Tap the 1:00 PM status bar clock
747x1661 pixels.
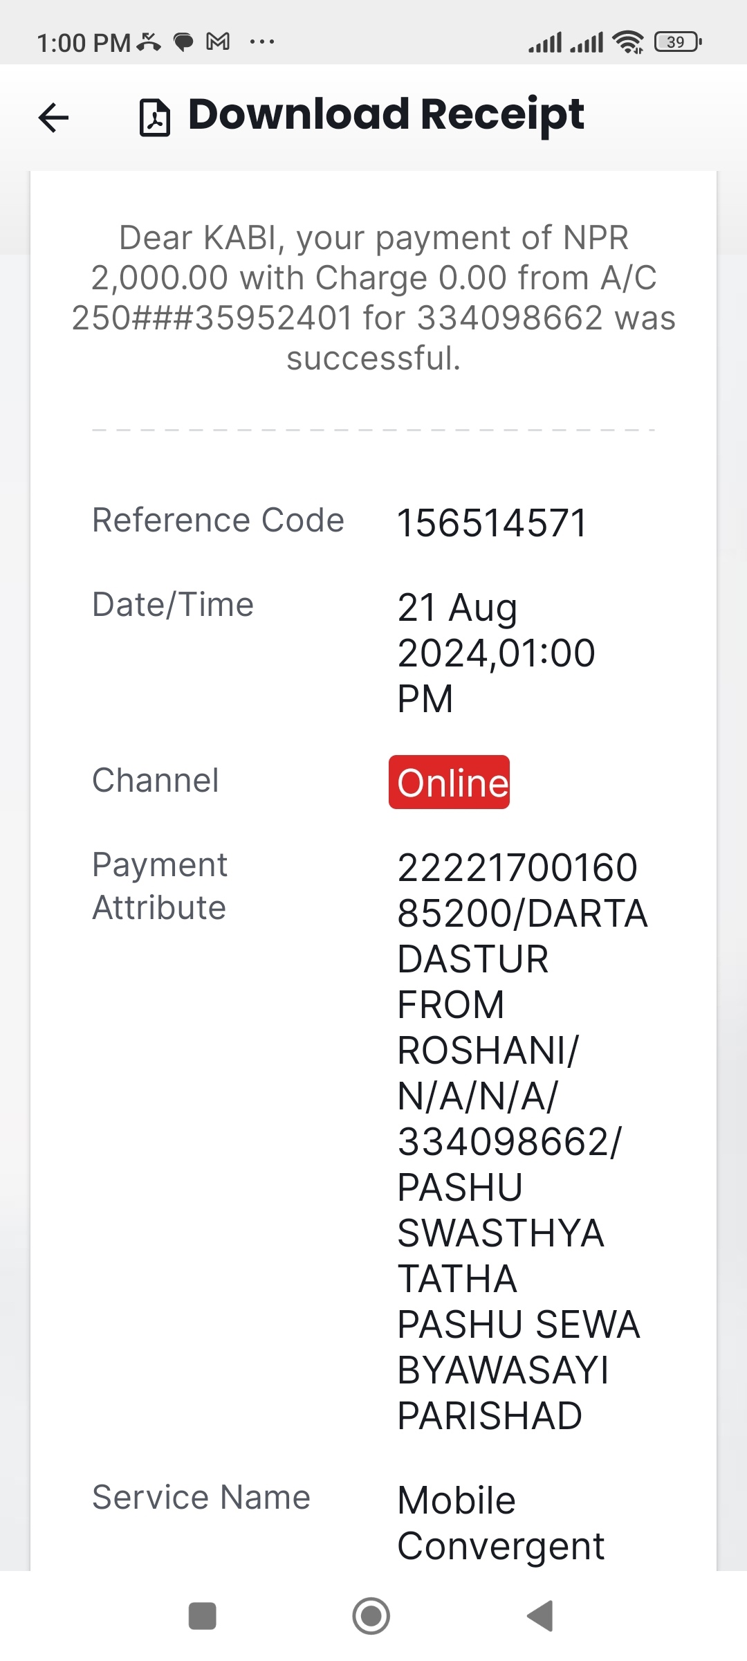84,43
